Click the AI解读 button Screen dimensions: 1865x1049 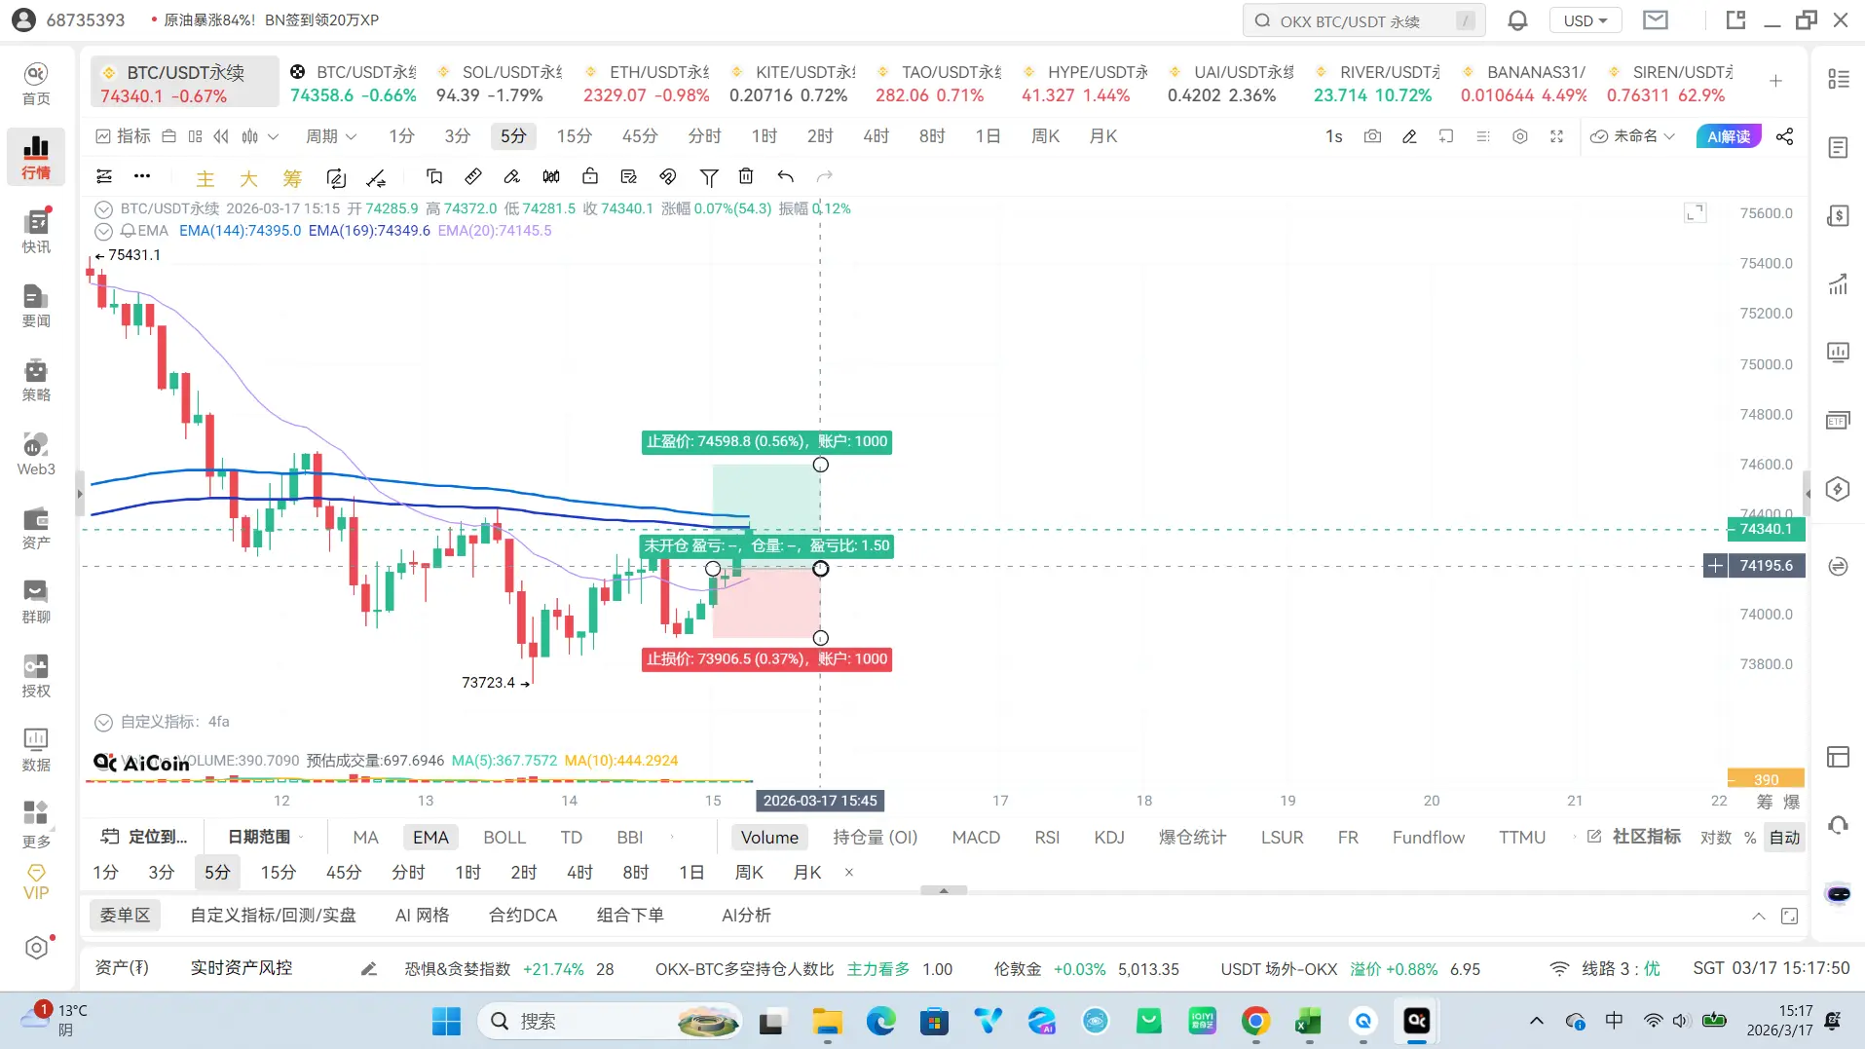(x=1729, y=136)
